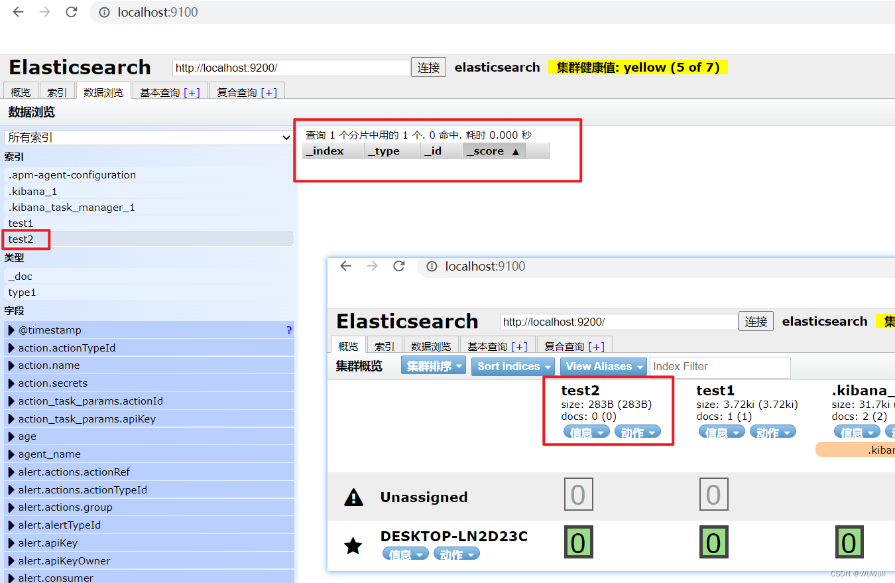Open the 信息 dropdown under DESKTOP-LN2D23C
This screenshot has height=583, width=895.
[406, 554]
